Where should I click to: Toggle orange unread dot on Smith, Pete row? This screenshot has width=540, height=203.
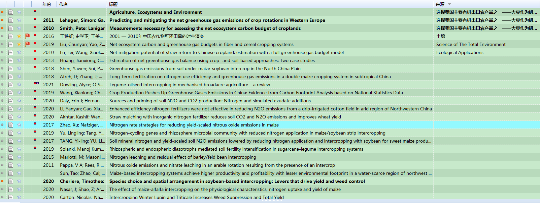pos(2,28)
